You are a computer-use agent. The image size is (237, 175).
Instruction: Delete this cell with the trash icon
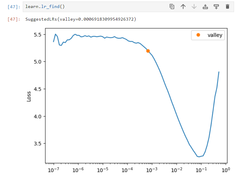coord(227,6)
